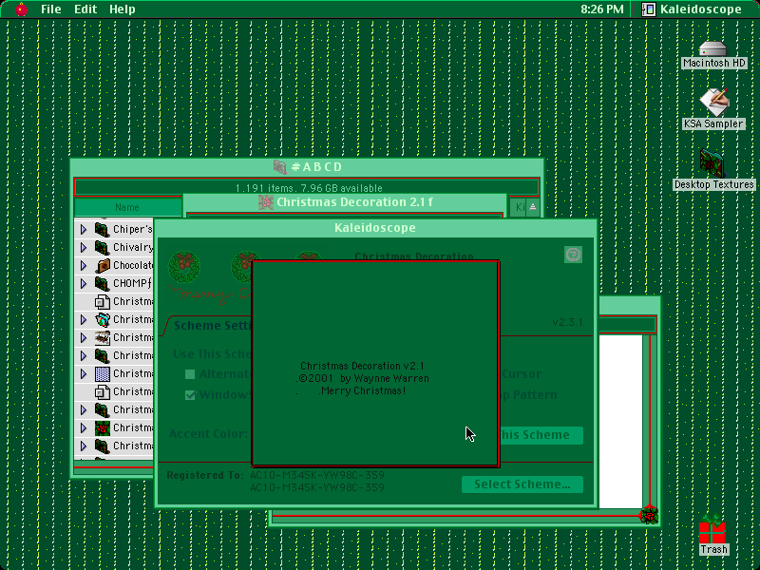Select the Chivalry folder icon
The height and width of the screenshot is (570, 760).
pos(102,247)
